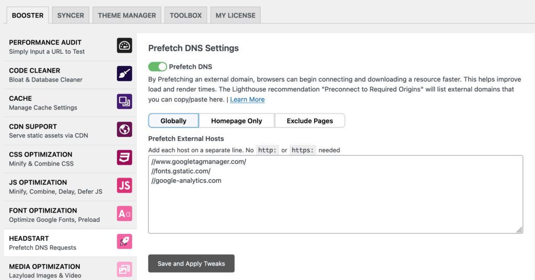Switch to the Booster tab
This screenshot has width=535, height=280.
point(28,15)
